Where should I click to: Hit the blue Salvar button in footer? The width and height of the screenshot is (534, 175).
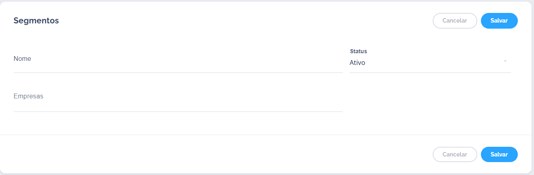pyautogui.click(x=499, y=154)
